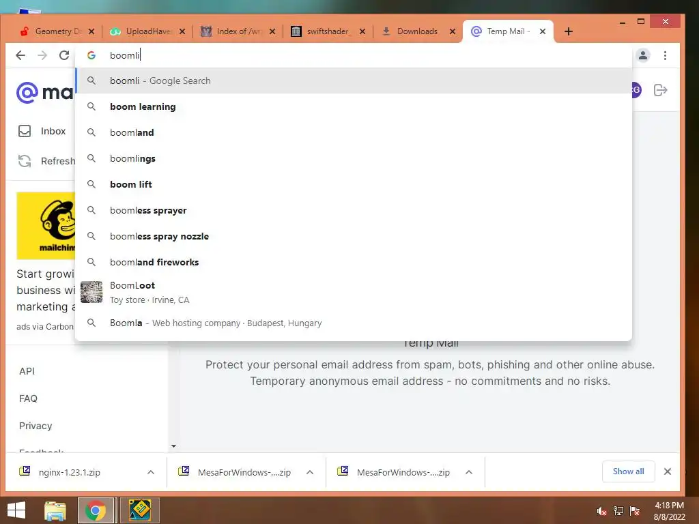Image resolution: width=699 pixels, height=524 pixels.
Task: Click the logout icon on Temp Mail
Action: click(x=660, y=90)
